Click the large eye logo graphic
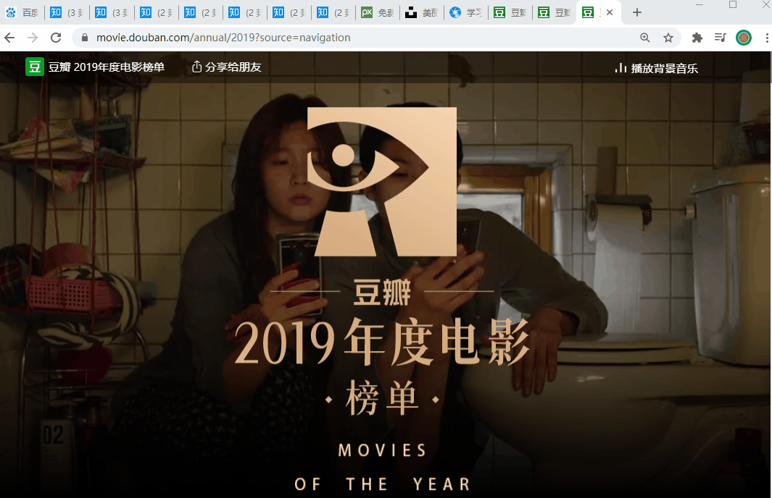The height and width of the screenshot is (498, 772). (x=381, y=182)
